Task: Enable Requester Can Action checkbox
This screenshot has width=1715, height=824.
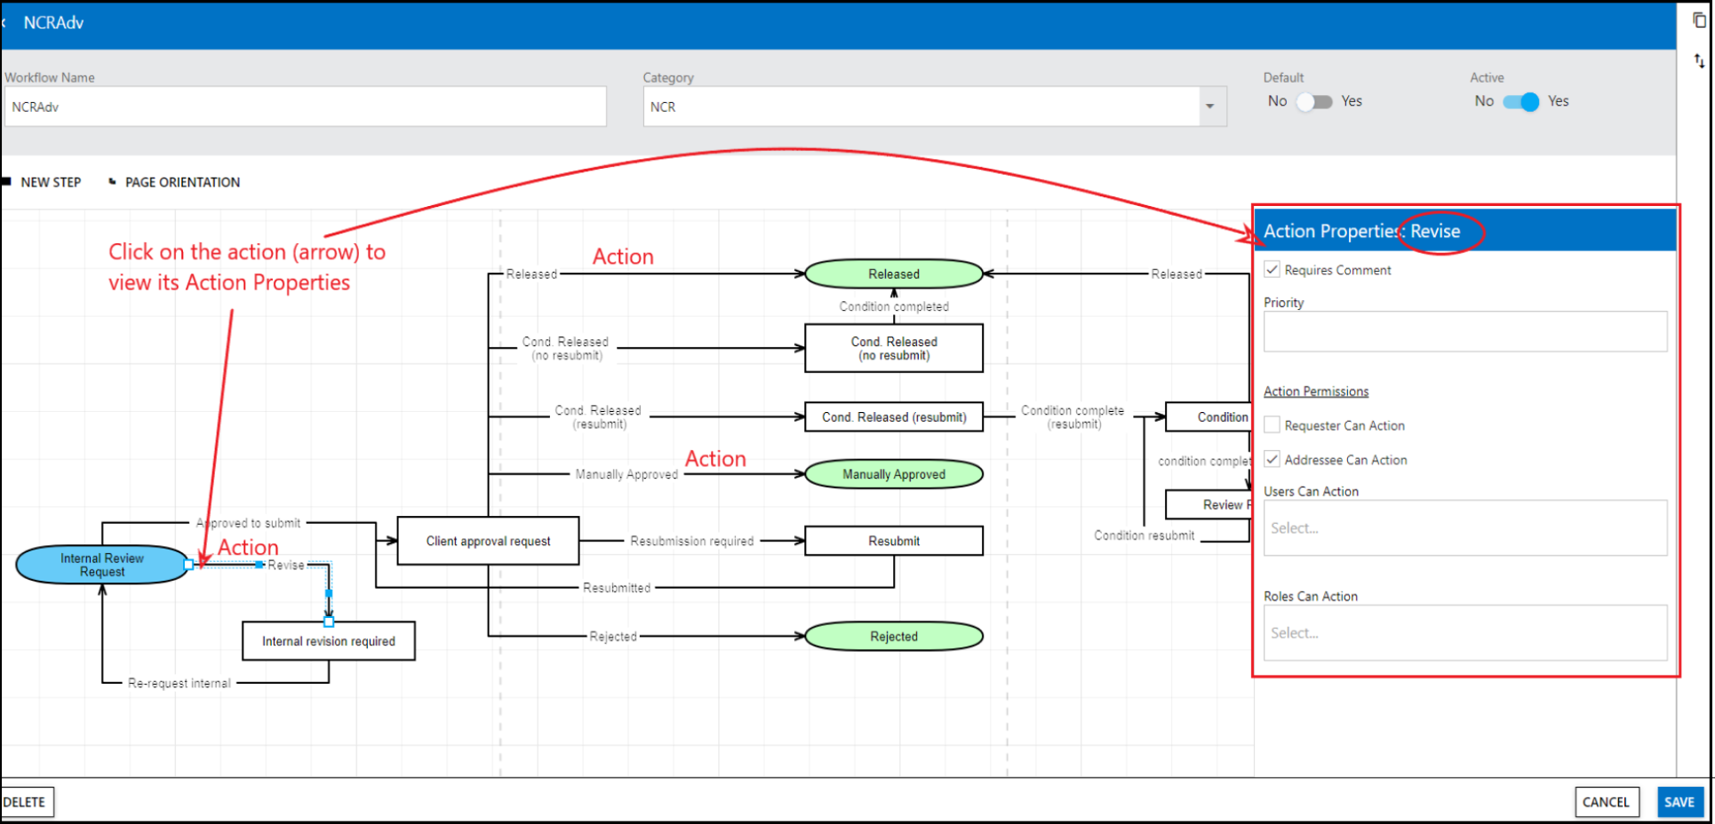Action: (x=1272, y=425)
